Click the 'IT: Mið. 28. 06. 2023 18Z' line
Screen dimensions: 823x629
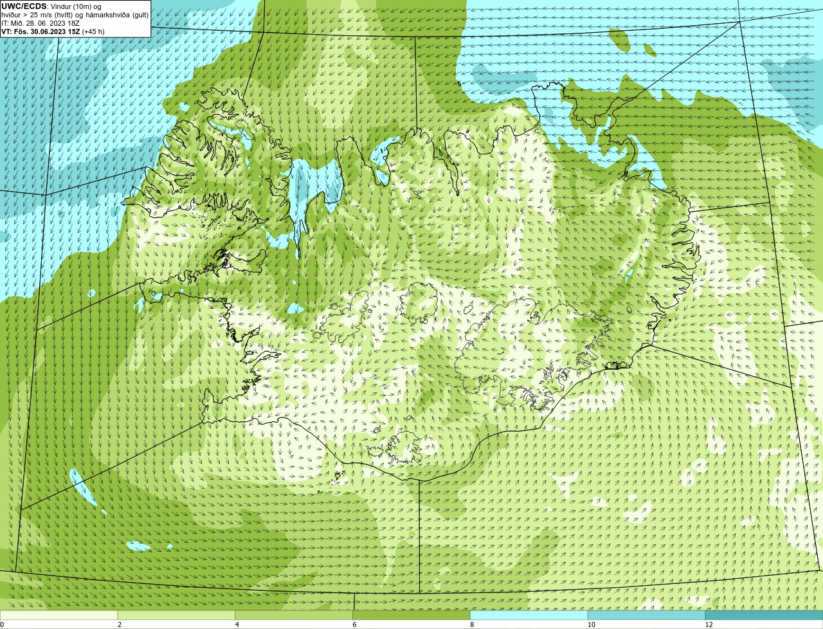(x=41, y=23)
